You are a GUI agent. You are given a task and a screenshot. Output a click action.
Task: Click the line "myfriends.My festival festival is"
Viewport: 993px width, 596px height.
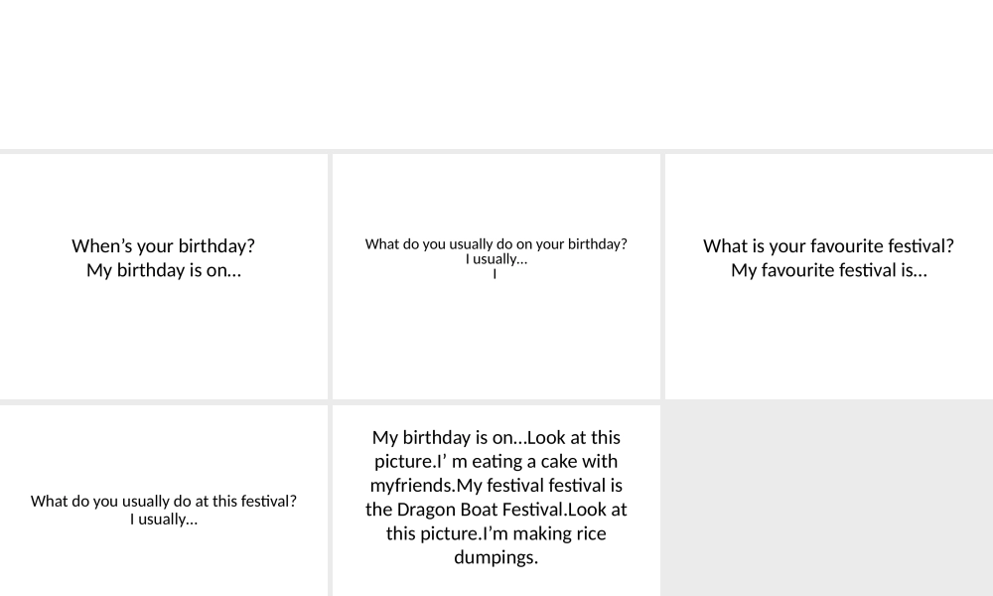(x=496, y=486)
